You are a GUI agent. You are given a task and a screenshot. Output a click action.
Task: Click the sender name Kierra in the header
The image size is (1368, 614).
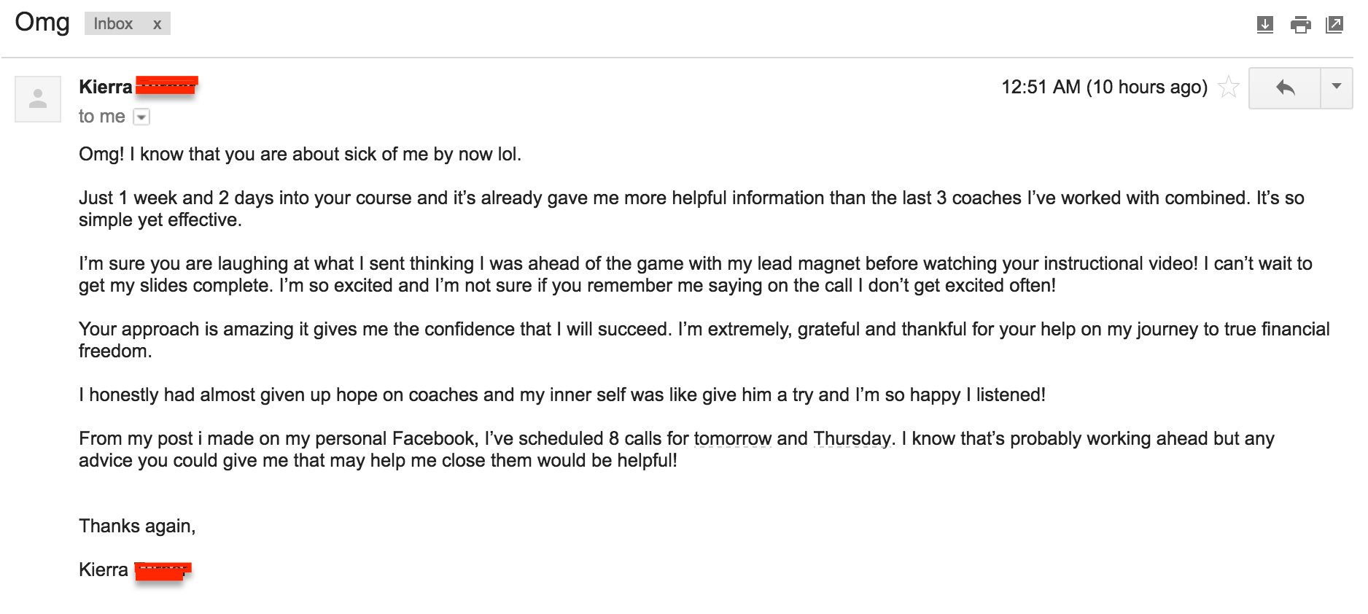click(x=106, y=87)
